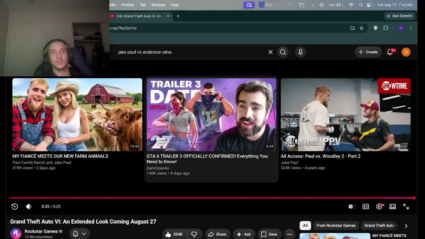Open more actions three-dot menu below video
The image size is (425, 239).
pos(290,234)
